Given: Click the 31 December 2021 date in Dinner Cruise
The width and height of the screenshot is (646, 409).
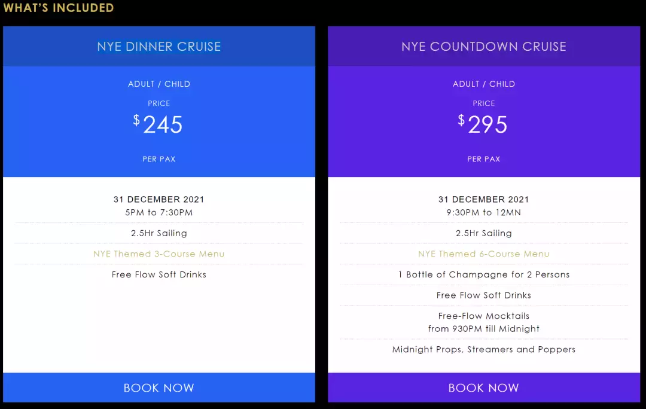Looking at the screenshot, I should [159, 200].
